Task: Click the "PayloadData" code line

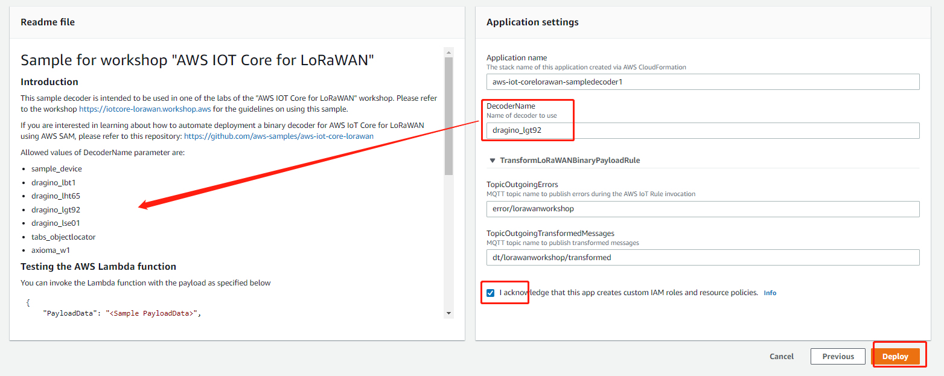Action: tap(121, 313)
